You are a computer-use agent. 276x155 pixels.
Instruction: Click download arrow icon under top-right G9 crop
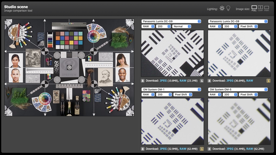tap(209, 81)
